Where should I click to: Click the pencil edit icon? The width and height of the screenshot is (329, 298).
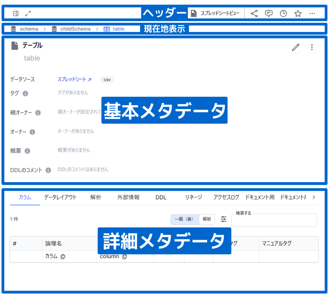[296, 47]
